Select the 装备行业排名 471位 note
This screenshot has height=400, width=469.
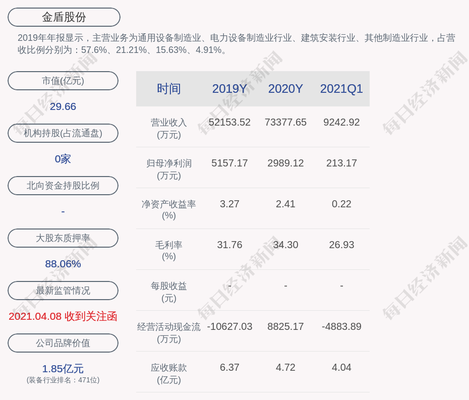click(63, 380)
